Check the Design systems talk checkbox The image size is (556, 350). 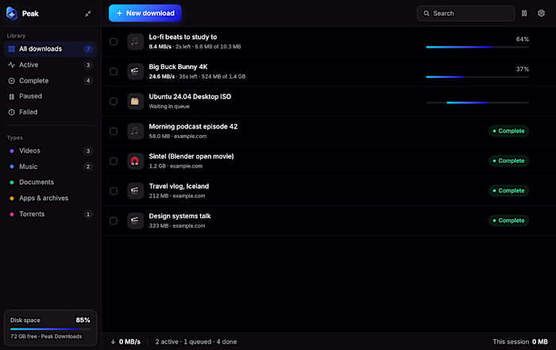coord(114,221)
